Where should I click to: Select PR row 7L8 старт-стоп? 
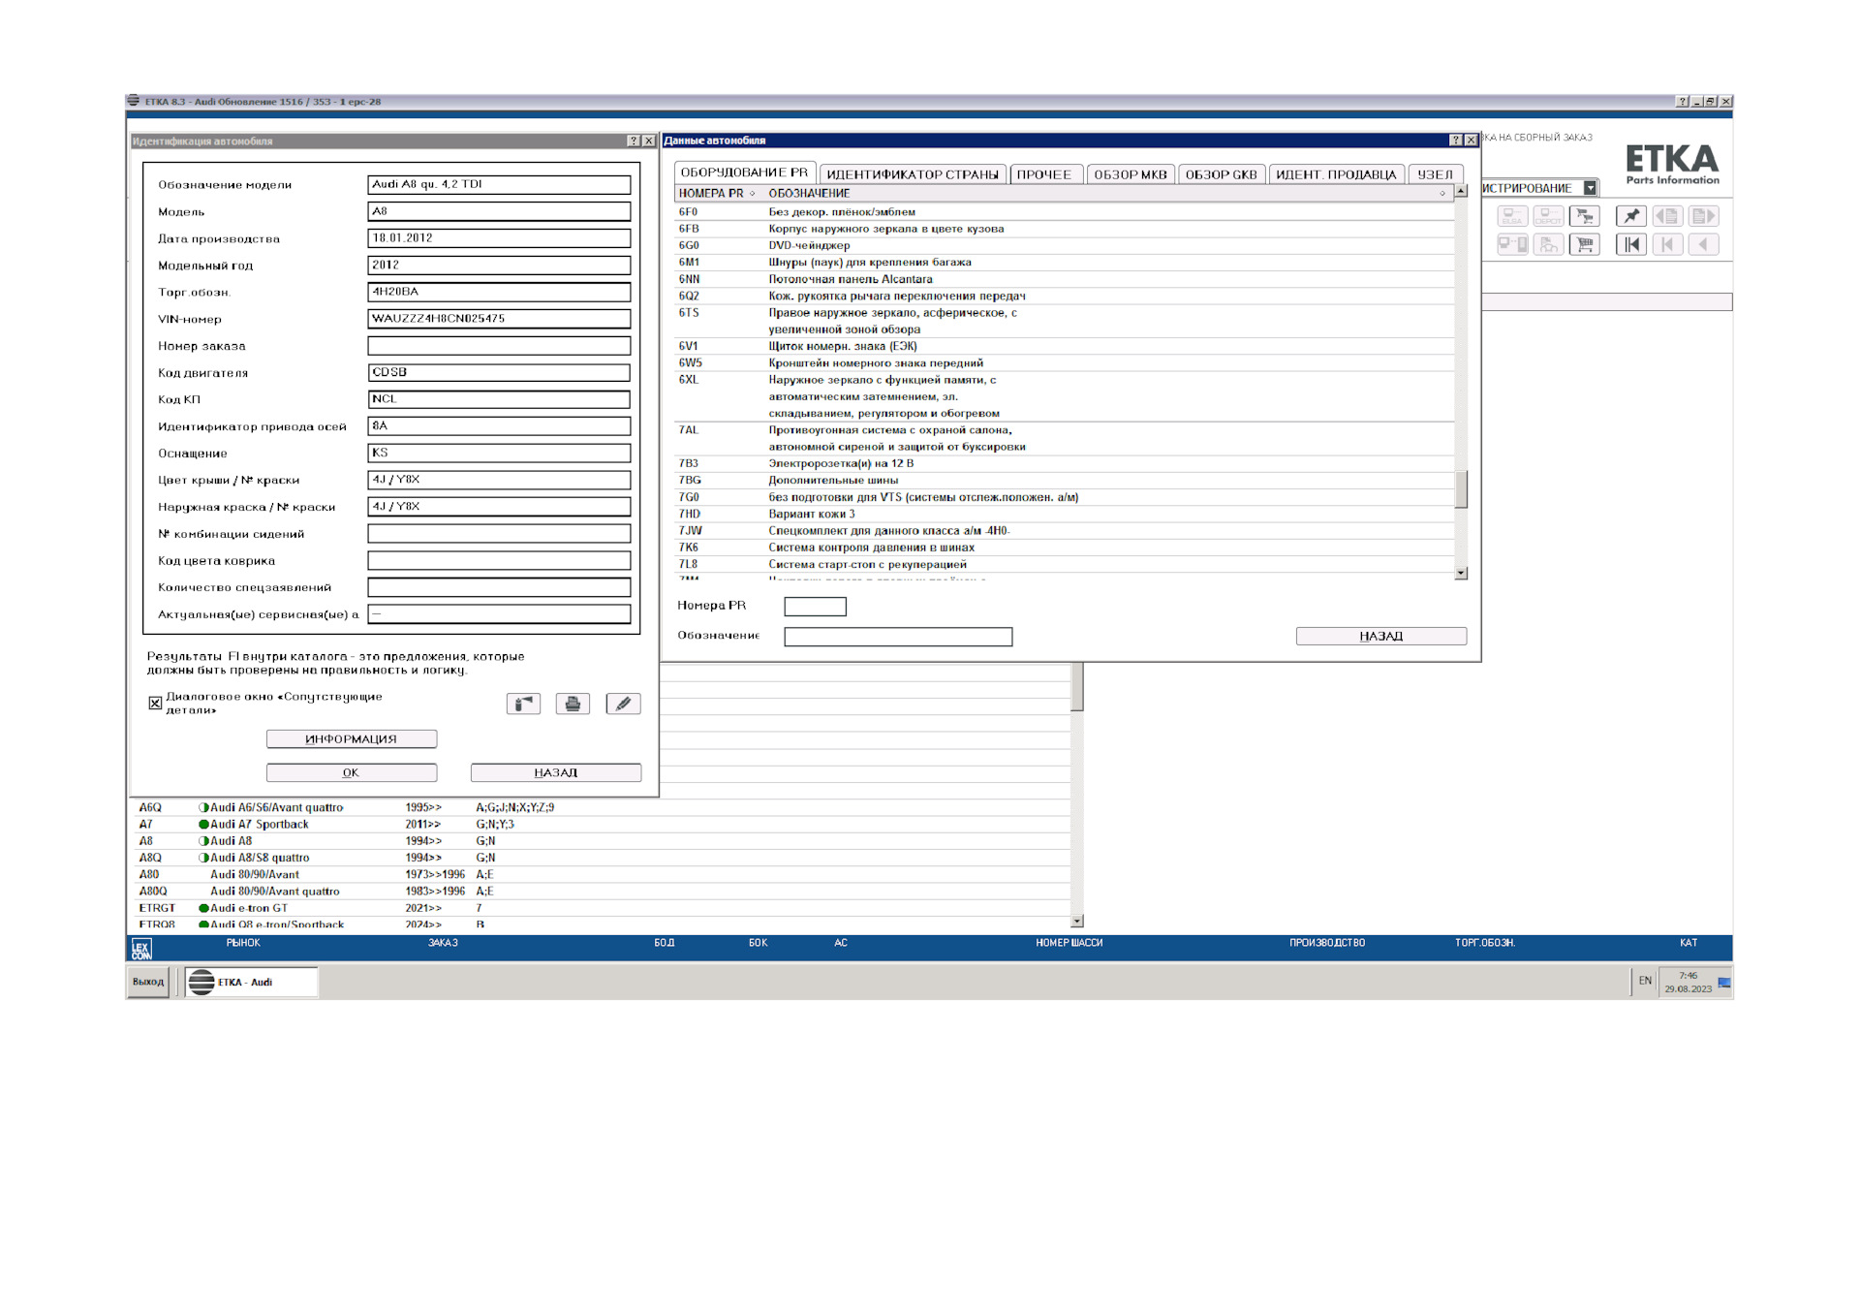pyautogui.click(x=1064, y=565)
